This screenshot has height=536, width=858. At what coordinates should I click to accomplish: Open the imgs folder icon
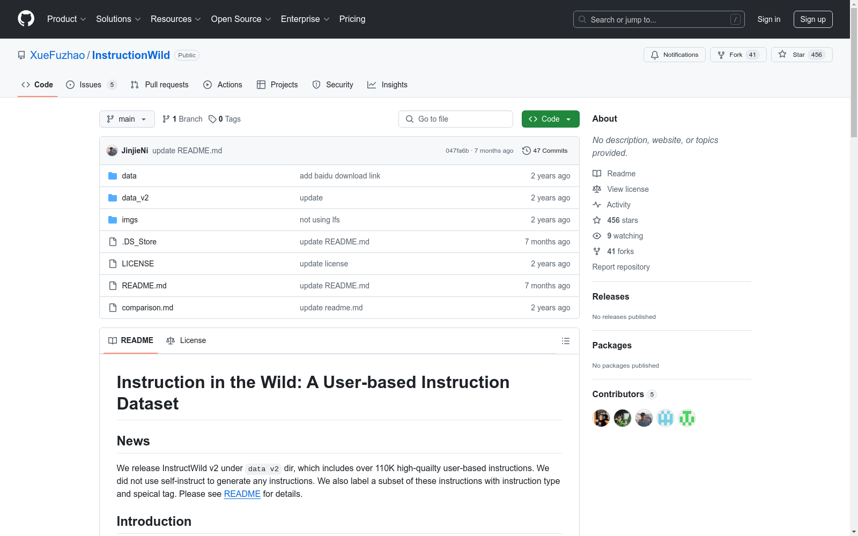[113, 220]
